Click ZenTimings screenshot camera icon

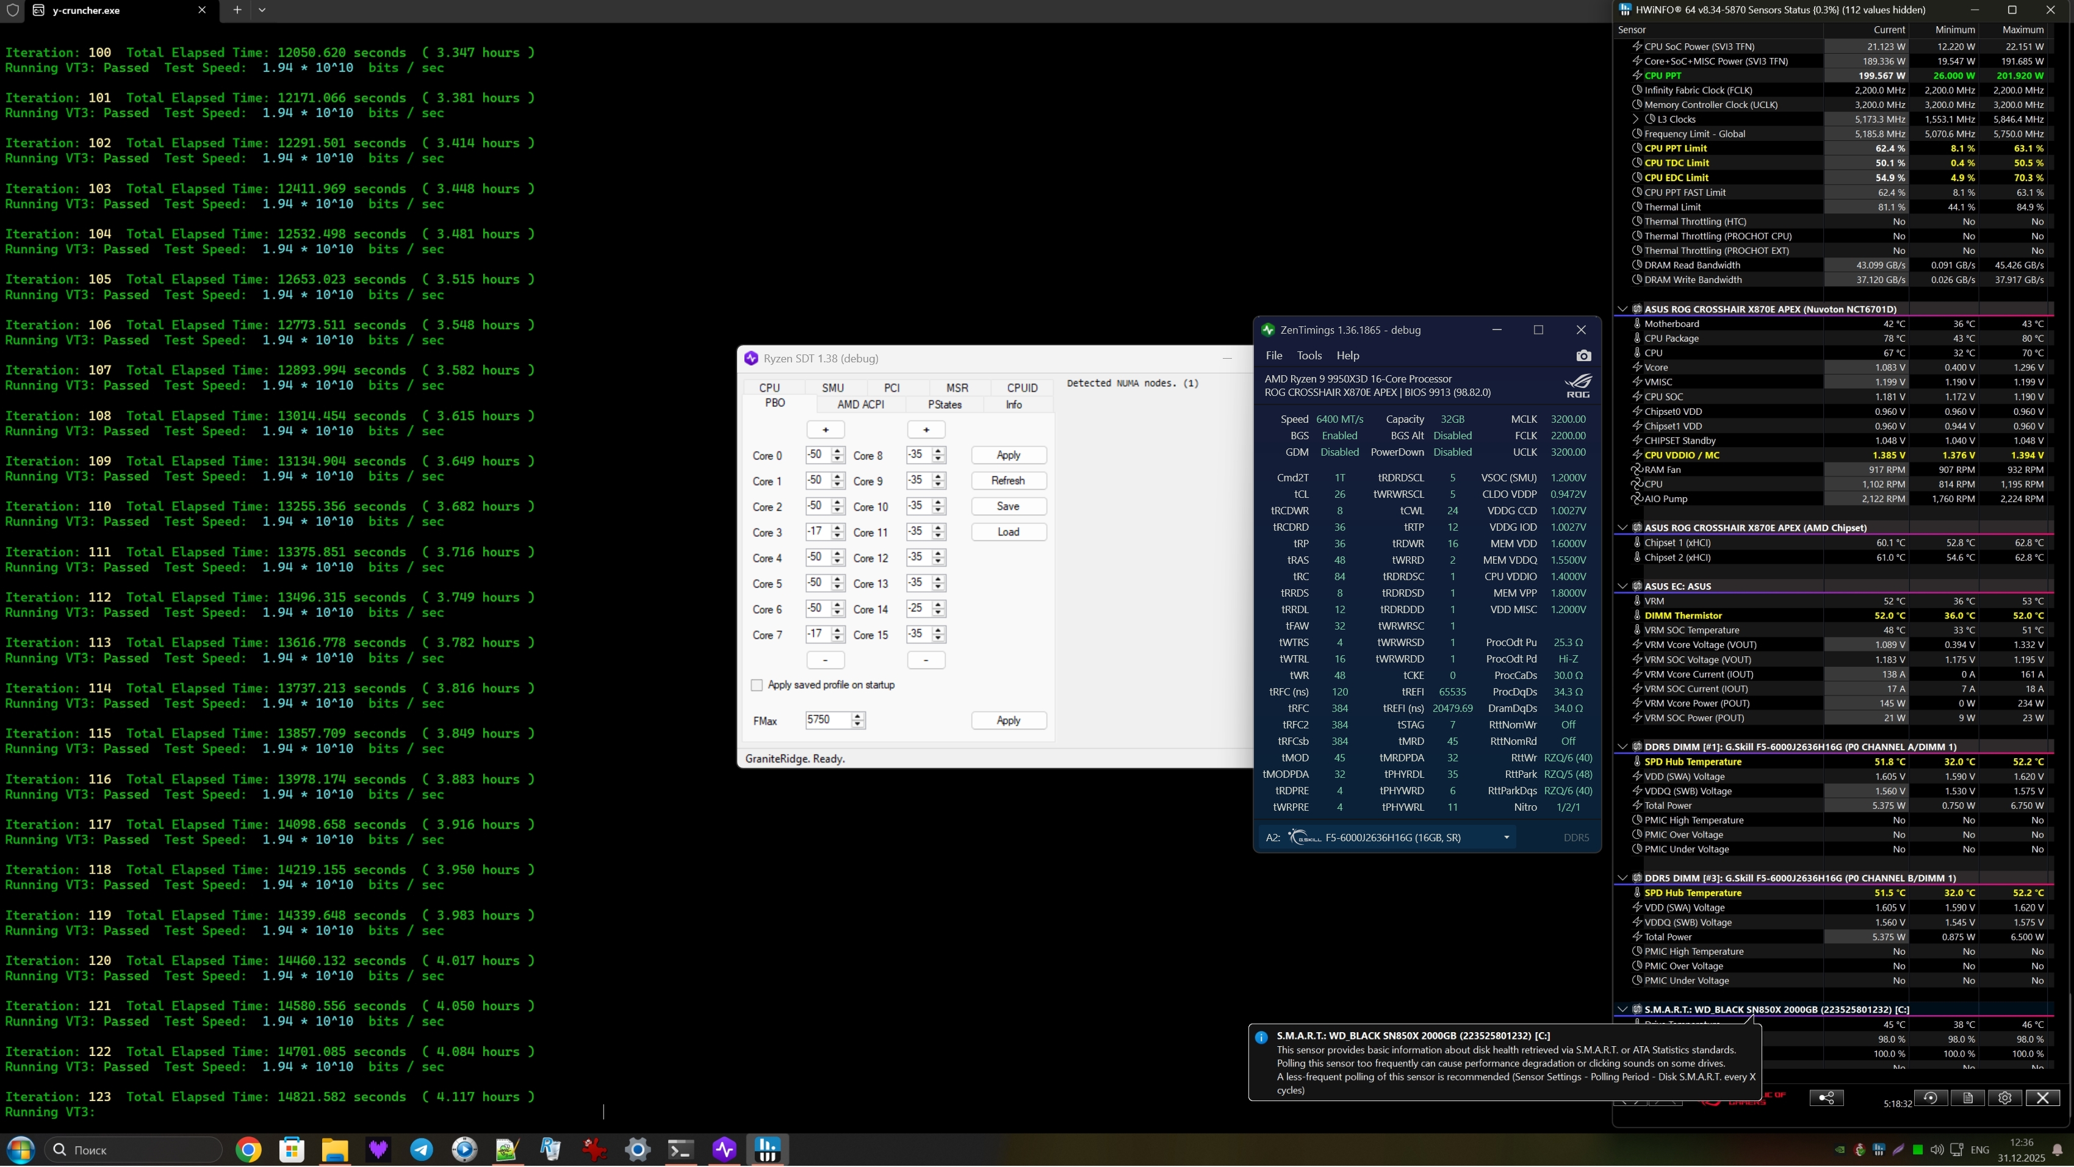coord(1583,356)
